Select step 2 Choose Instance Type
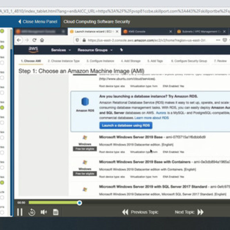This screenshot has width=230, height=230. [64, 61]
